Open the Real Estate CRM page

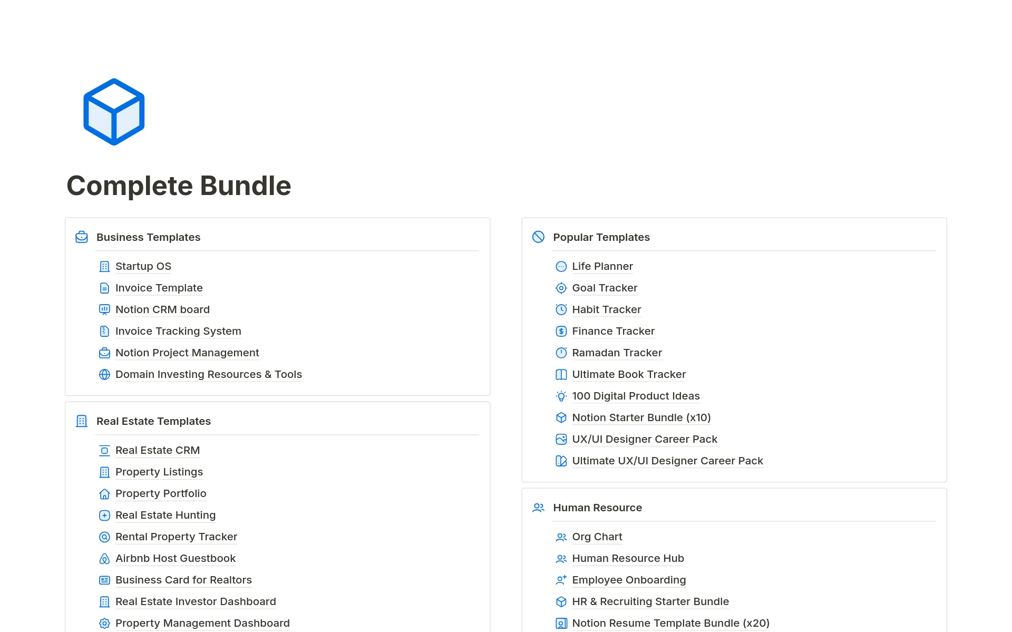click(157, 450)
